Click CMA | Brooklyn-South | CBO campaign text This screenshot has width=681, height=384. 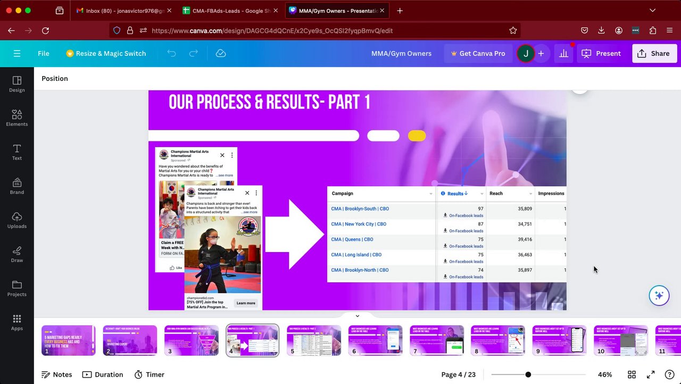360,209
